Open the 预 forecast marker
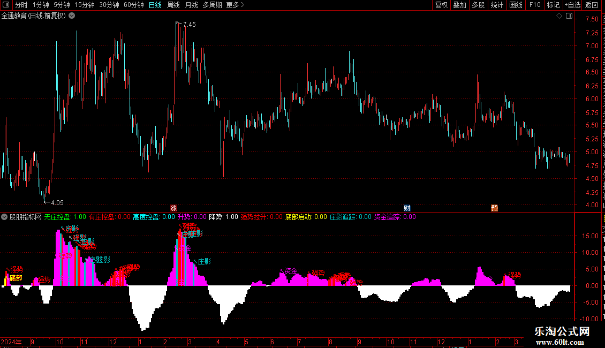This screenshot has width=605, height=348. point(494,208)
